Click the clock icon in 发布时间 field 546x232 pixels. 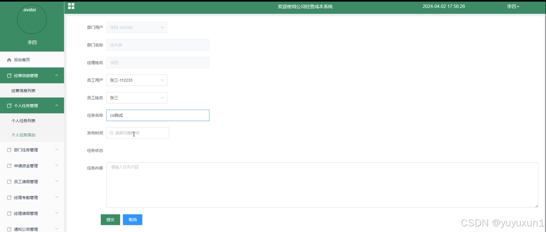[x=112, y=133]
